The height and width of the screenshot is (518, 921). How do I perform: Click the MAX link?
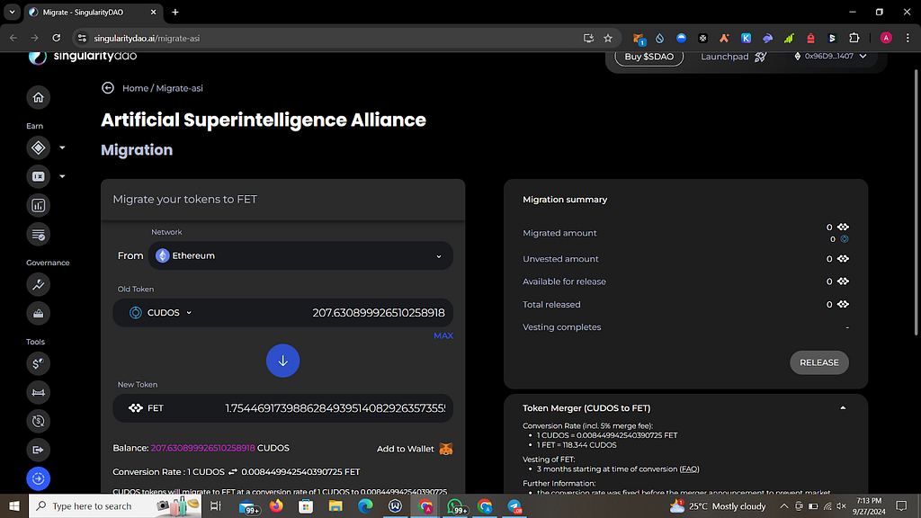click(443, 336)
